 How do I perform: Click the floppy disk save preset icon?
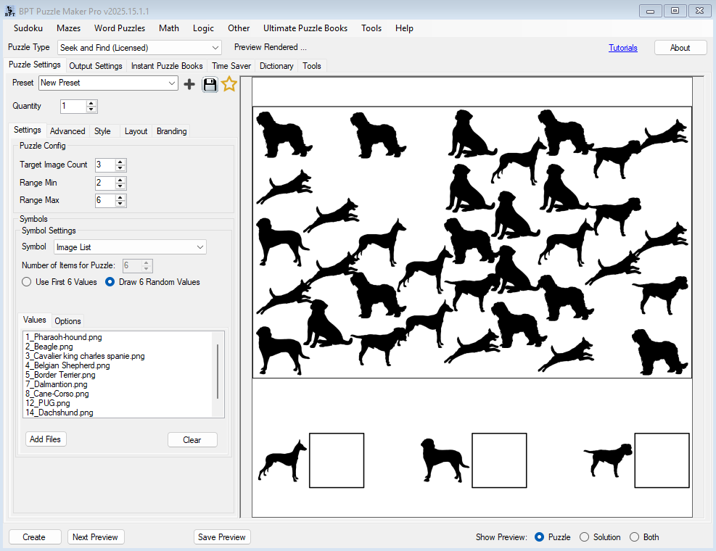tap(210, 84)
